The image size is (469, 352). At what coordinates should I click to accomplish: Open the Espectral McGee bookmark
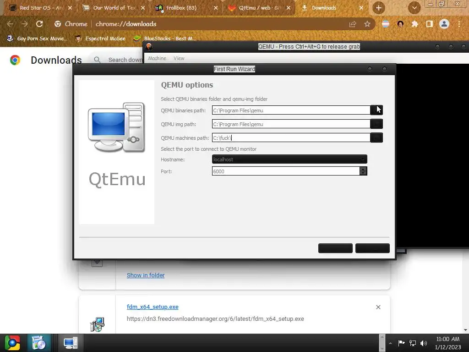pos(100,38)
